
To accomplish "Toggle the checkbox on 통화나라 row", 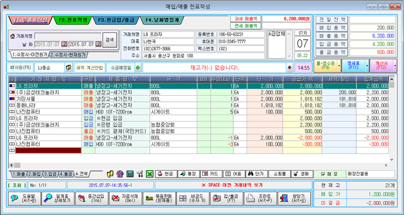I will pos(12,105).
